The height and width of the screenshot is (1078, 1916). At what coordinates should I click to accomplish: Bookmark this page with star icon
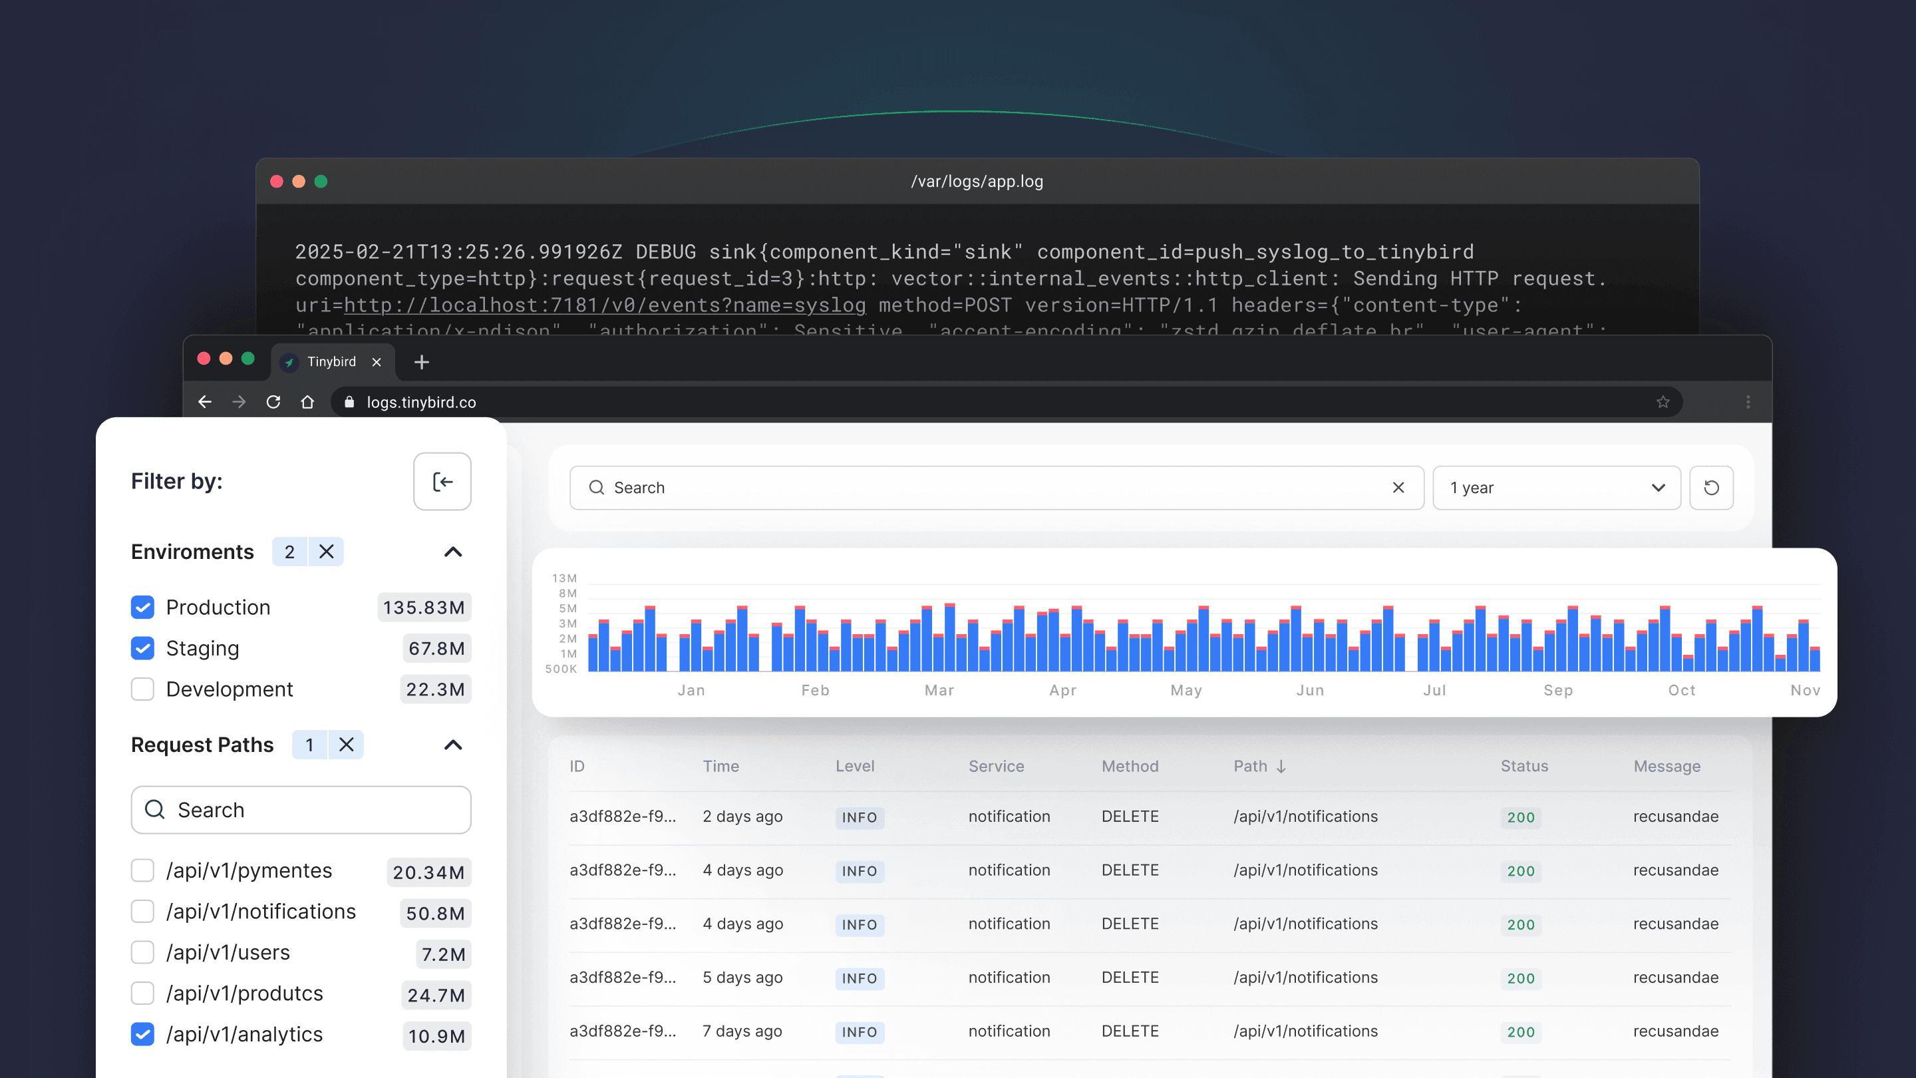pyautogui.click(x=1663, y=402)
